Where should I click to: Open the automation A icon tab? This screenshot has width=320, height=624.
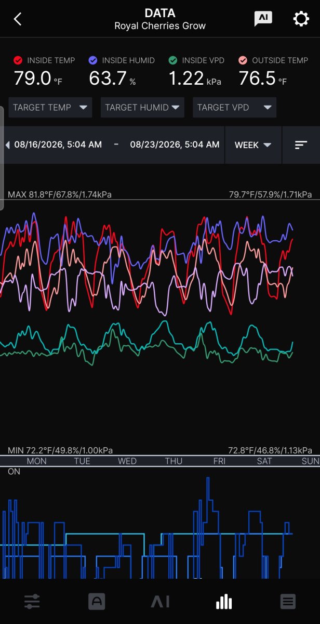click(x=97, y=602)
